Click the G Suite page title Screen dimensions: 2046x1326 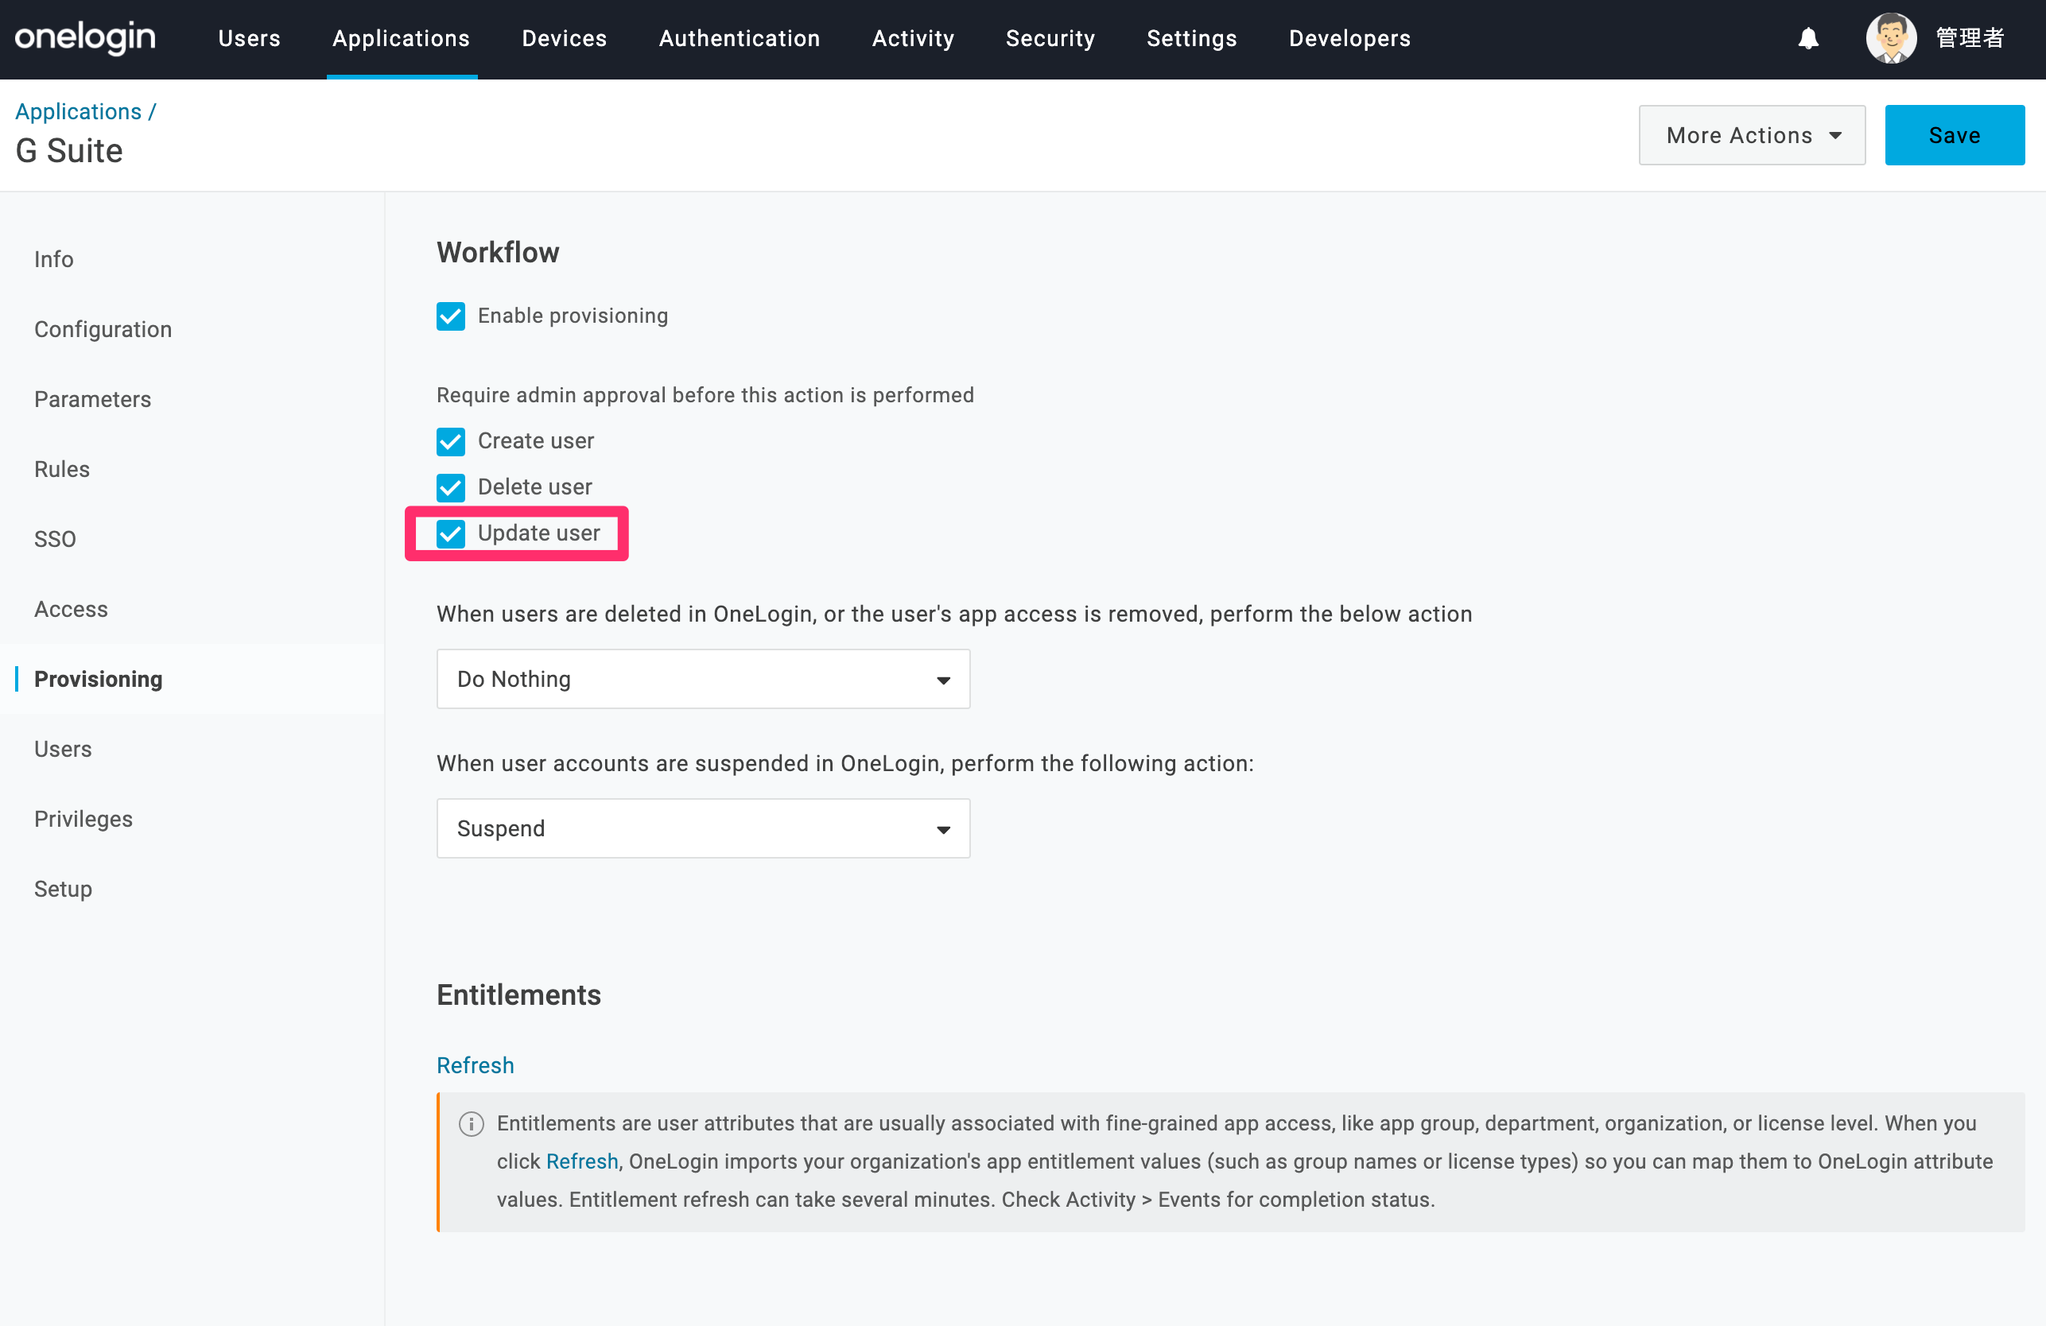pyautogui.click(x=68, y=151)
